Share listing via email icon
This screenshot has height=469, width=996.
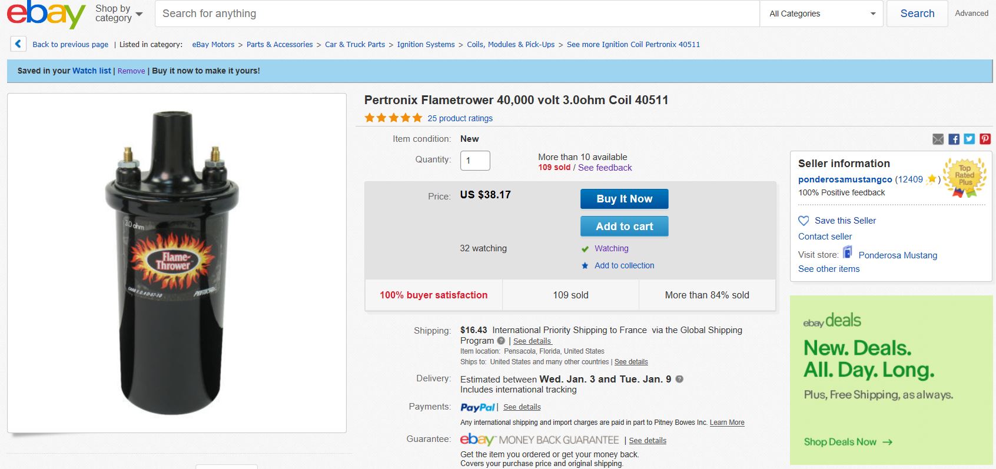938,139
